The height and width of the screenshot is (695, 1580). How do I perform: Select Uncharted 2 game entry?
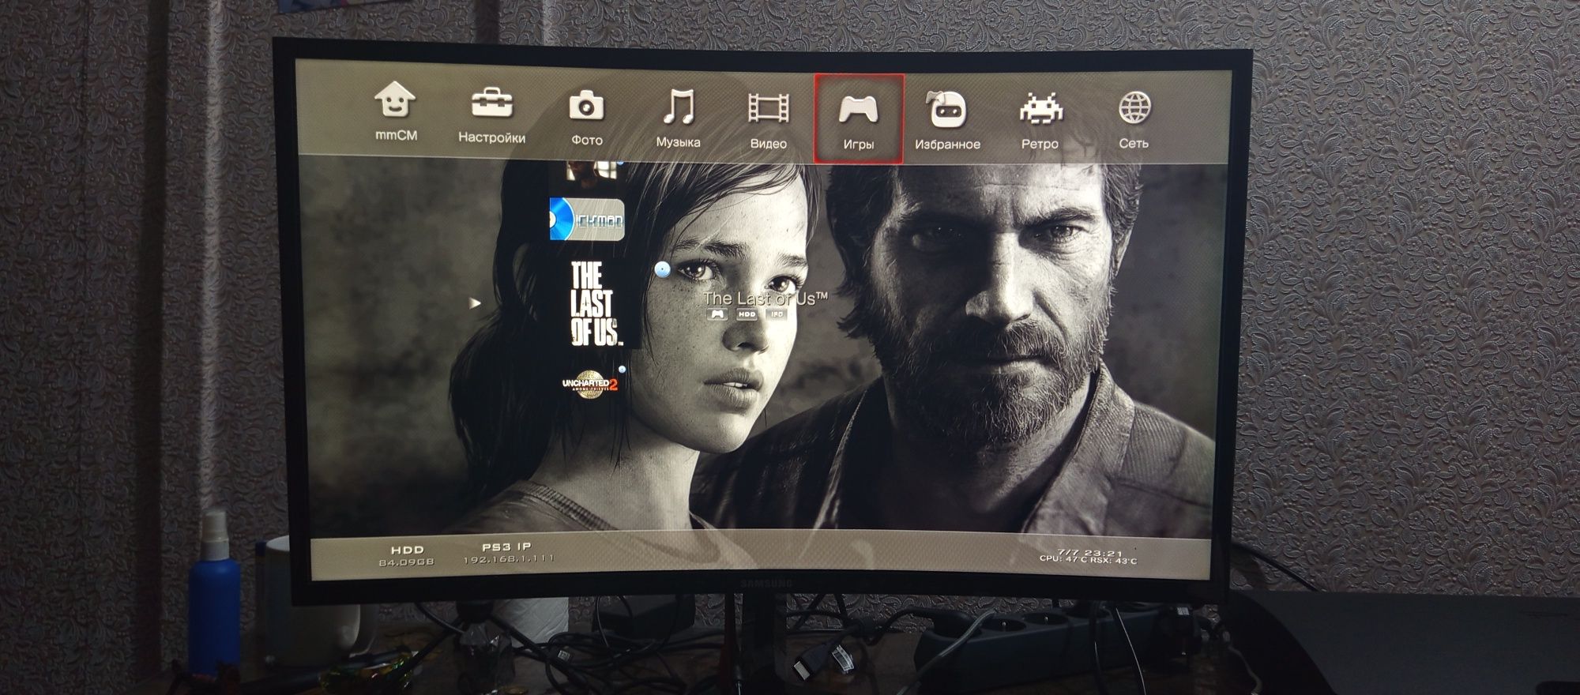(x=590, y=385)
